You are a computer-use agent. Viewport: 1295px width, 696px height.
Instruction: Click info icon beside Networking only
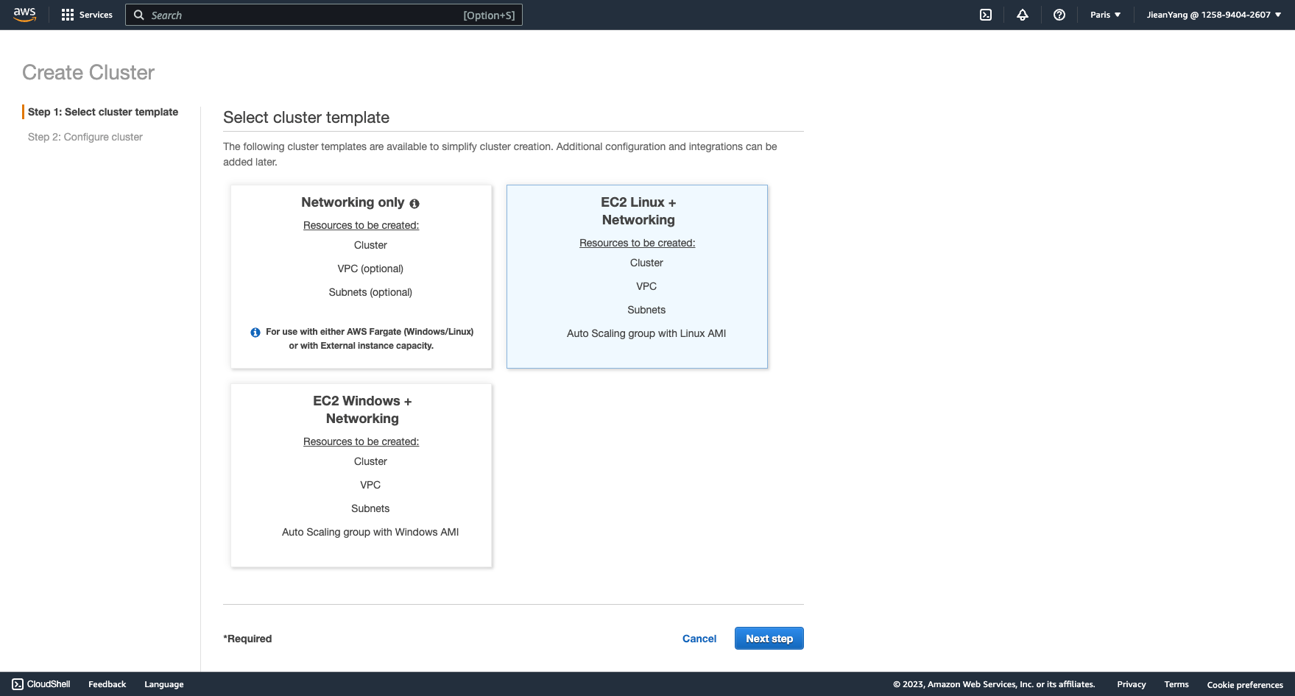(x=414, y=204)
